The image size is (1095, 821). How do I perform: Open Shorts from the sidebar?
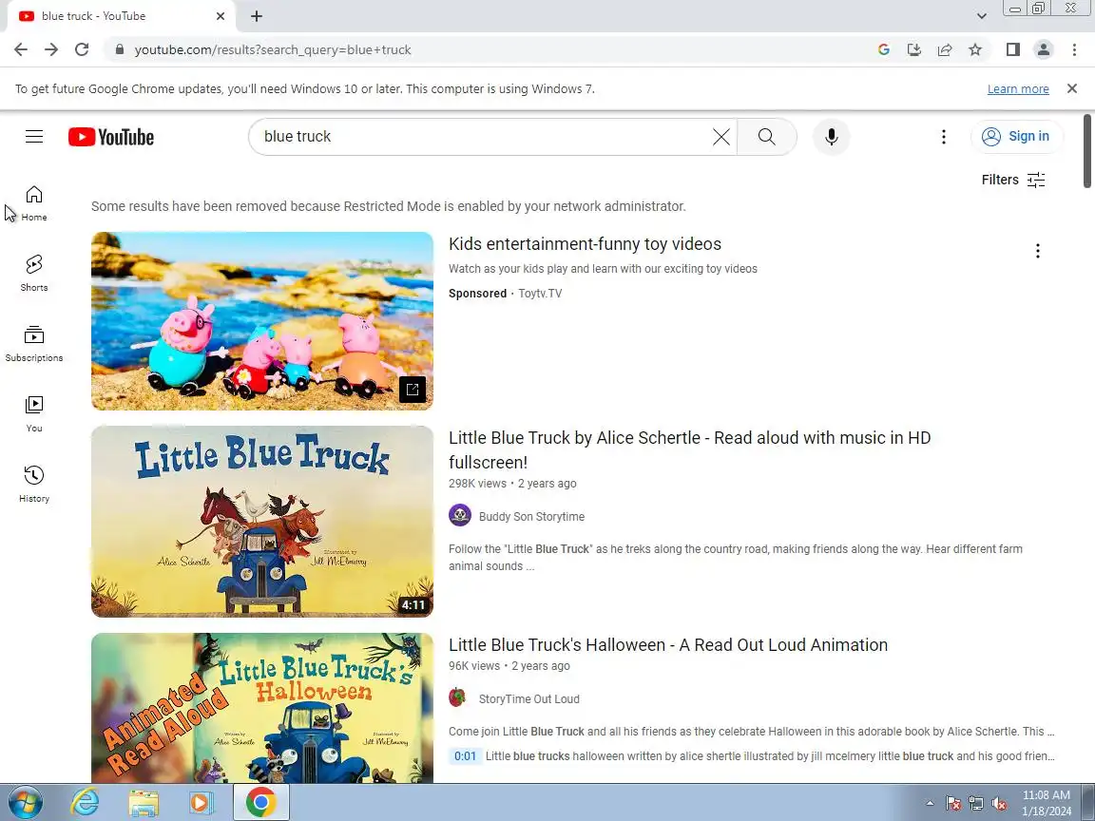click(x=34, y=273)
